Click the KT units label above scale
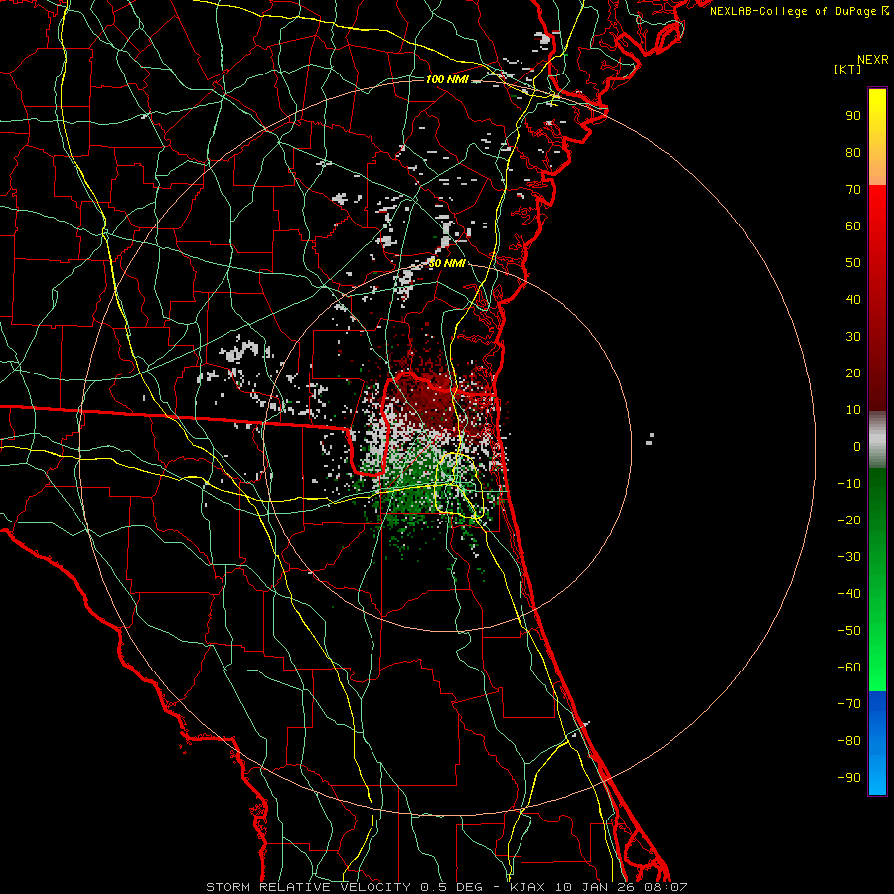 [847, 69]
